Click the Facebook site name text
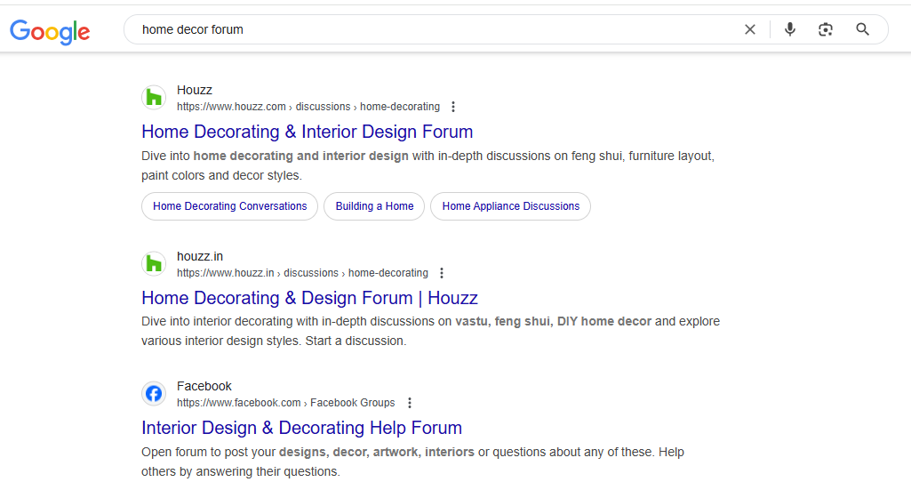 coord(204,386)
